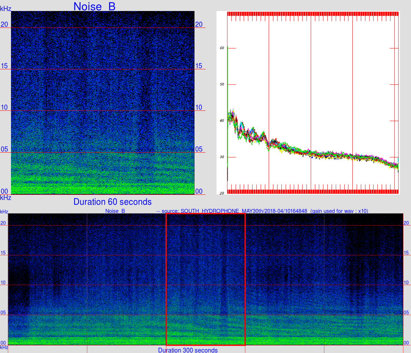Click the "Noise B" title heading
Viewport: 411px width, 353px height.
coord(94,7)
